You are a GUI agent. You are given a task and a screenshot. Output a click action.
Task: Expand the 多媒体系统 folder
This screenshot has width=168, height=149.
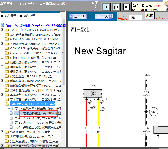click(2, 131)
